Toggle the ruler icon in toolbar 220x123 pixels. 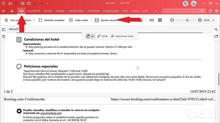tap(152, 20)
